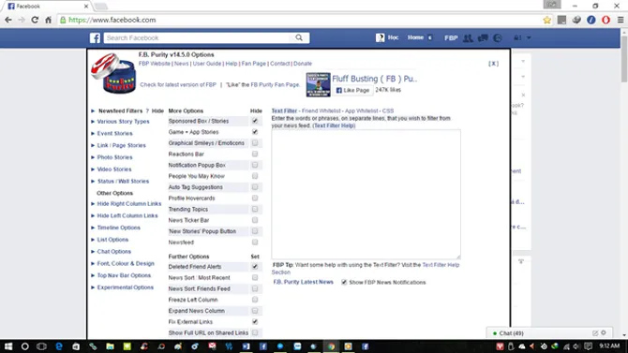Expand Timeline Options section
This screenshot has width=628, height=353.
[118, 228]
